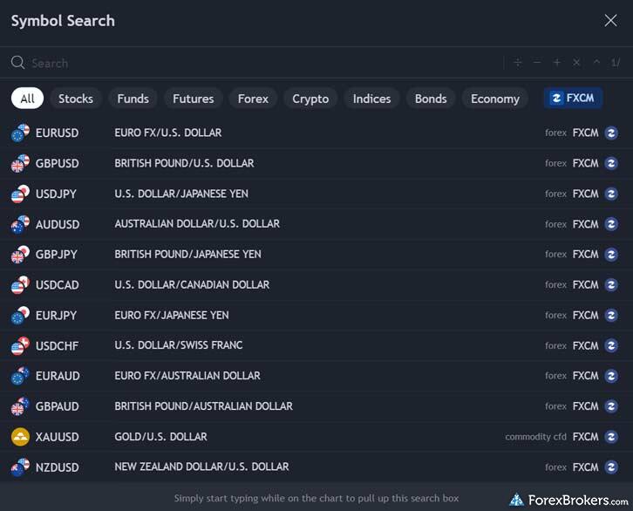
Task: Open the FXCM broker source button
Action: tap(573, 98)
